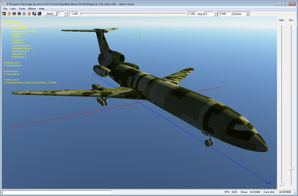Image resolution: width=298 pixels, height=196 pixels.
Task: Open the Help menu
Action: point(42,9)
